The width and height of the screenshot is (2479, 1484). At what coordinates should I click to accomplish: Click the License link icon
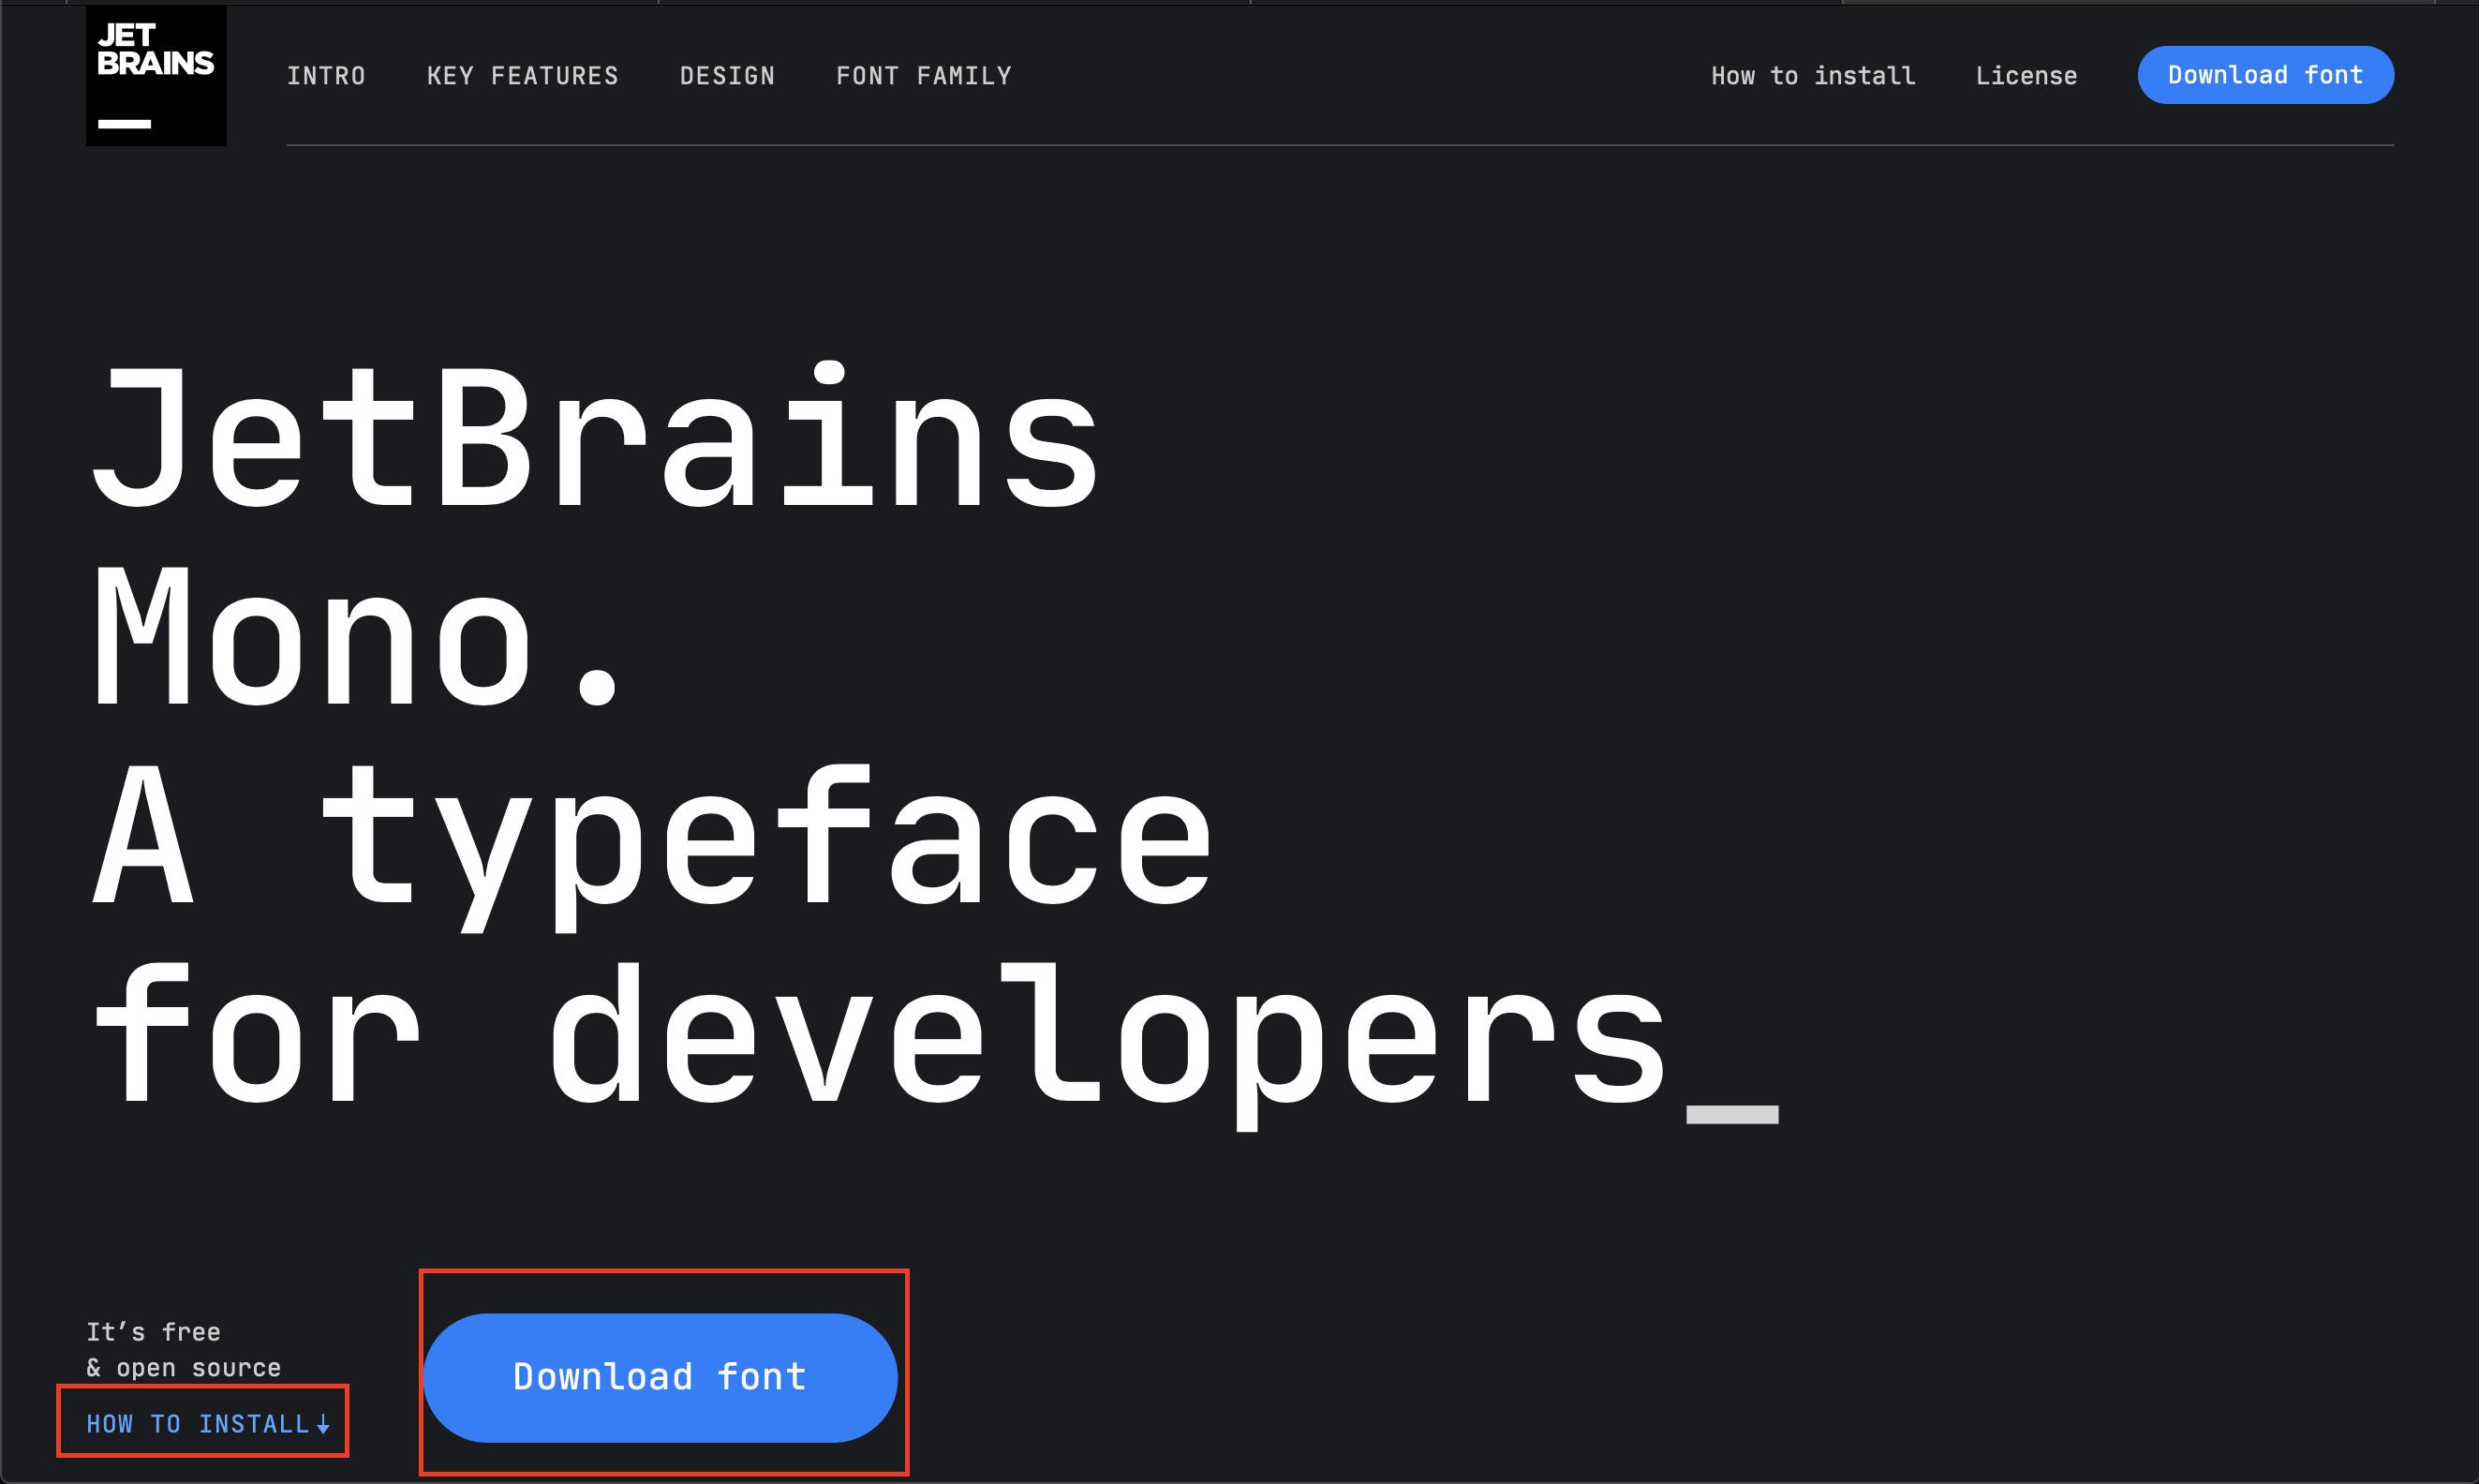(2026, 74)
